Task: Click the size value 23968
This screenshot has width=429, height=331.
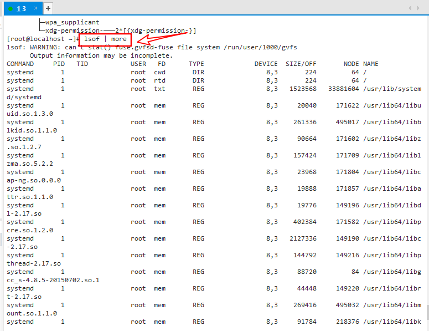Action: coord(307,172)
